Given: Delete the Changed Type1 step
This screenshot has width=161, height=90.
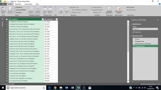Looking at the screenshot, I should [134, 46].
